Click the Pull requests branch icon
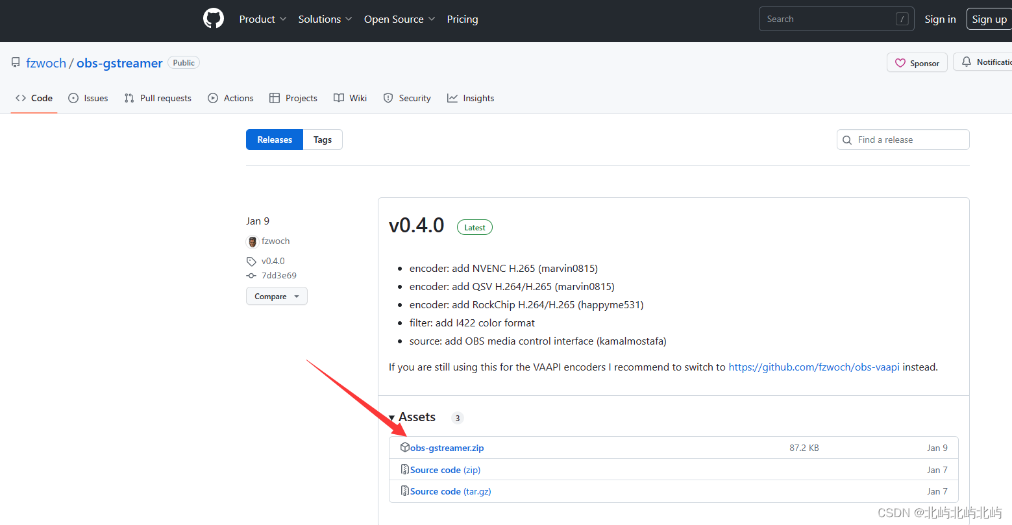Image resolution: width=1012 pixels, height=525 pixels. [129, 98]
